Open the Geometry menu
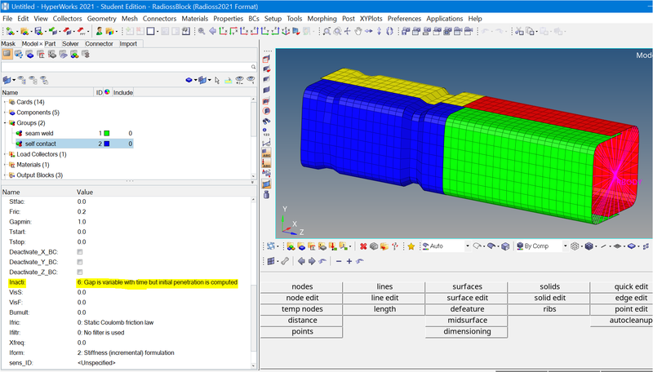The height and width of the screenshot is (372, 653). pos(101,19)
